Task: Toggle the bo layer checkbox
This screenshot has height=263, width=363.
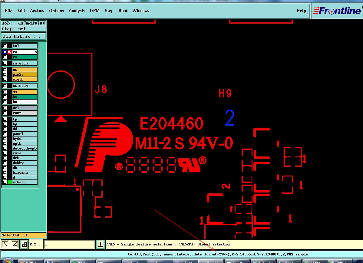Action: pos(5,102)
